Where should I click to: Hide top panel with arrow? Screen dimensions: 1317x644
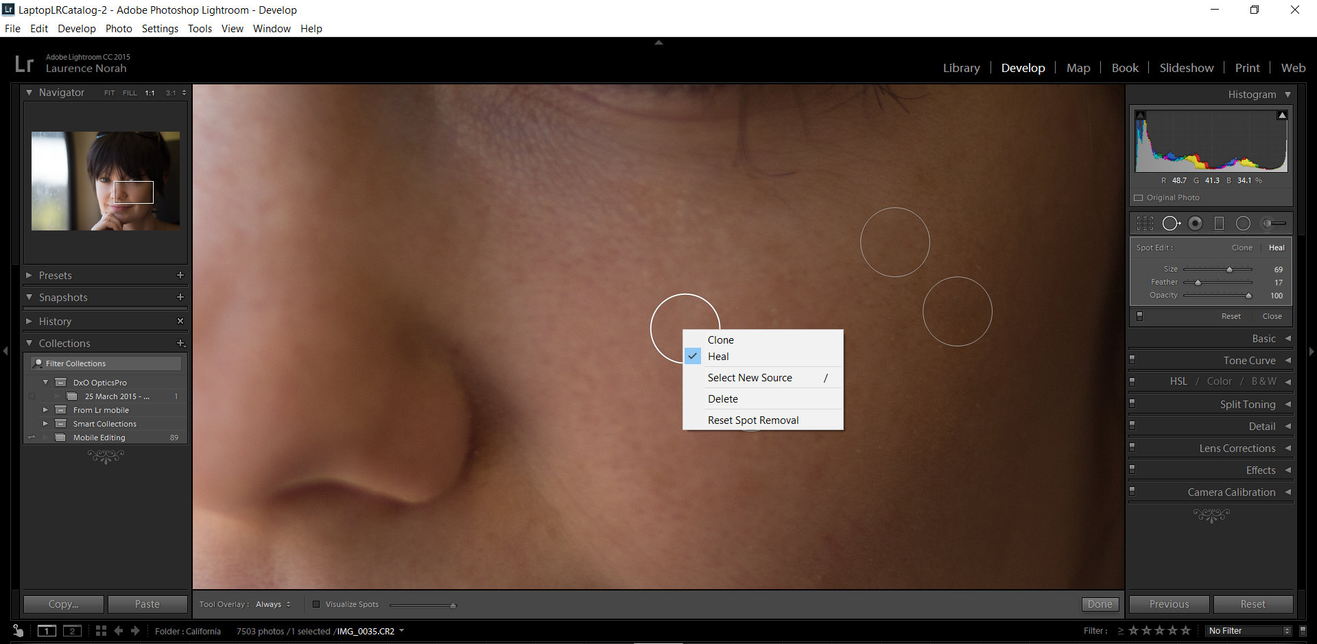tap(658, 43)
